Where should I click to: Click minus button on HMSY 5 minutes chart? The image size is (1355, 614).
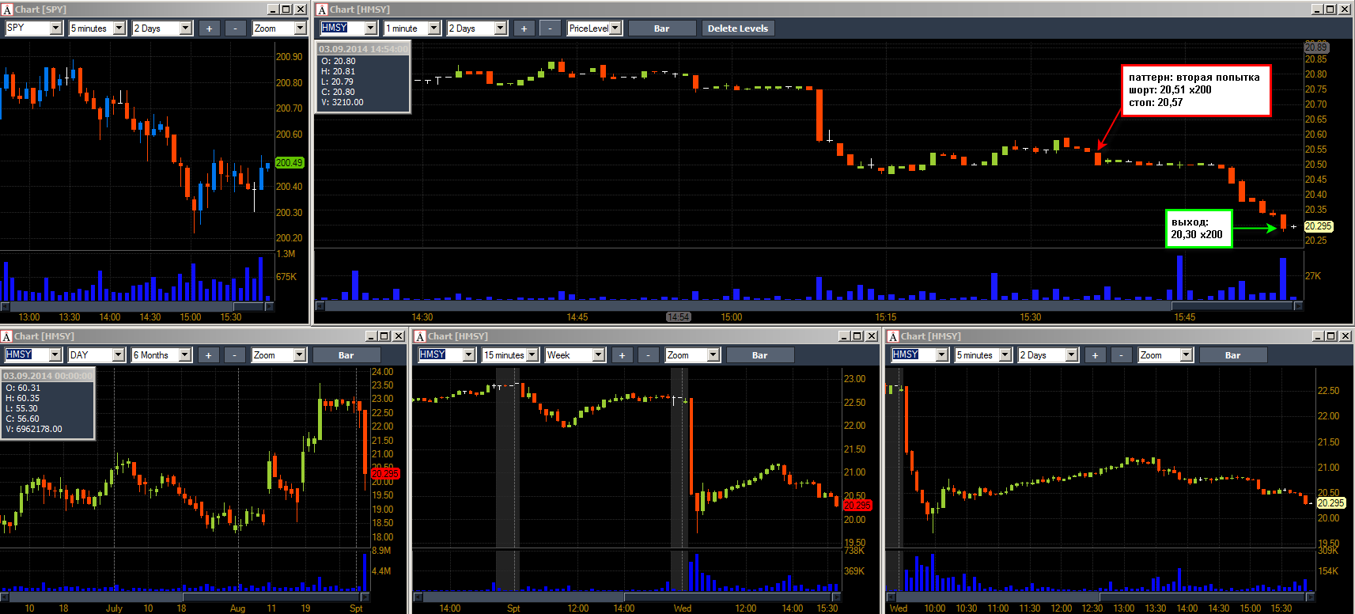click(1121, 355)
